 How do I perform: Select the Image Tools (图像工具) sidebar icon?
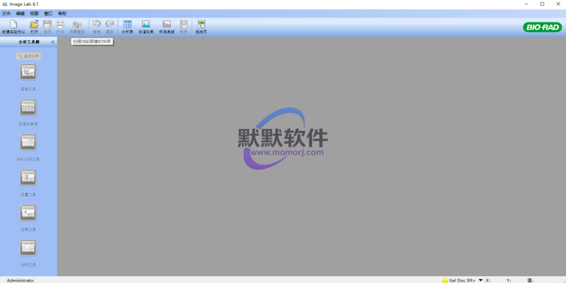pyautogui.click(x=28, y=72)
